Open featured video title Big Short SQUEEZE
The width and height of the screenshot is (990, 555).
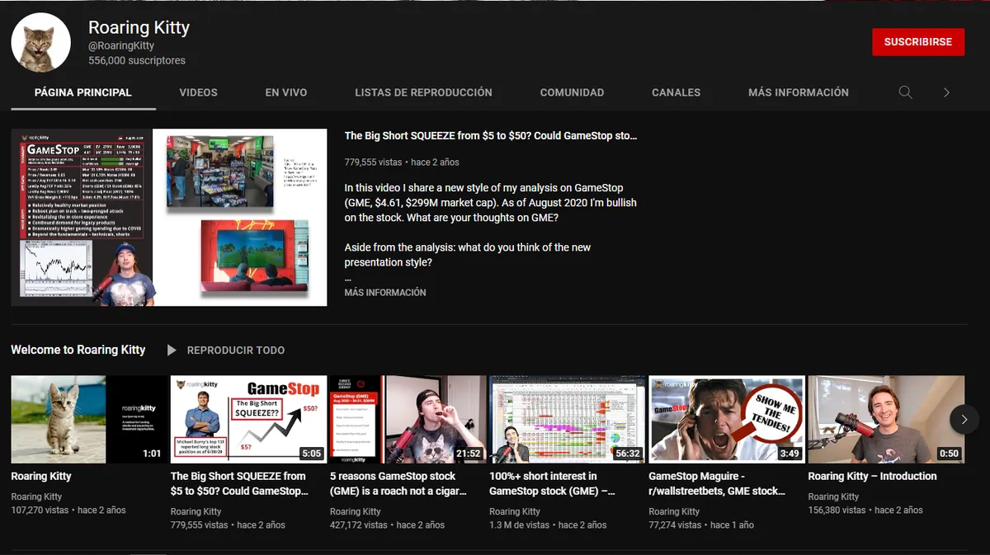tap(490, 136)
